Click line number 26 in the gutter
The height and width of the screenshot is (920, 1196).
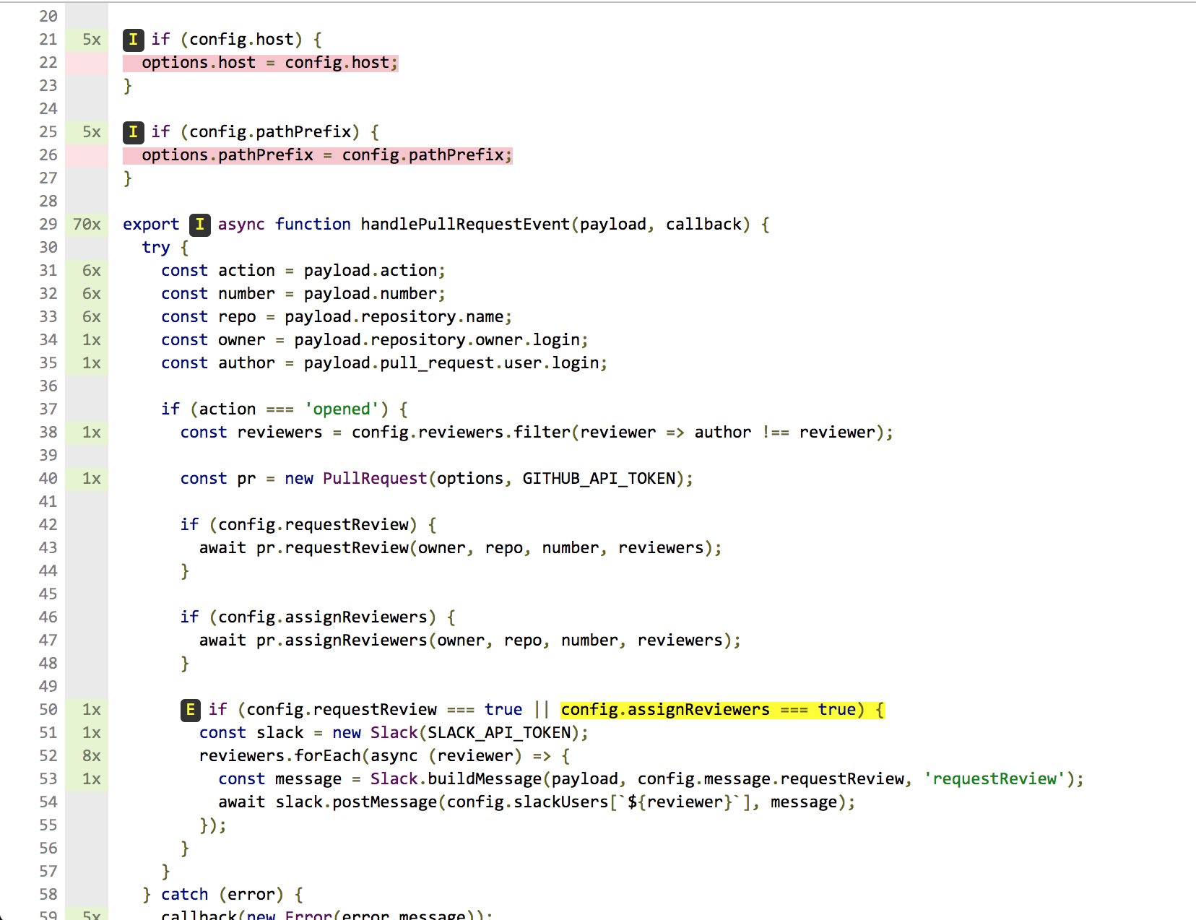[48, 155]
